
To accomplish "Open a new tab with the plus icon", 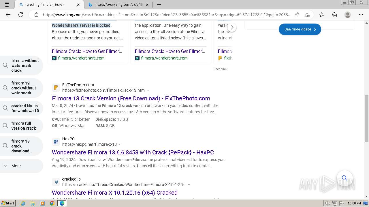I will [159, 5].
